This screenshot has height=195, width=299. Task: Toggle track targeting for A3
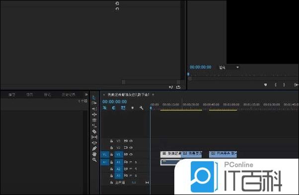[x=119, y=176]
